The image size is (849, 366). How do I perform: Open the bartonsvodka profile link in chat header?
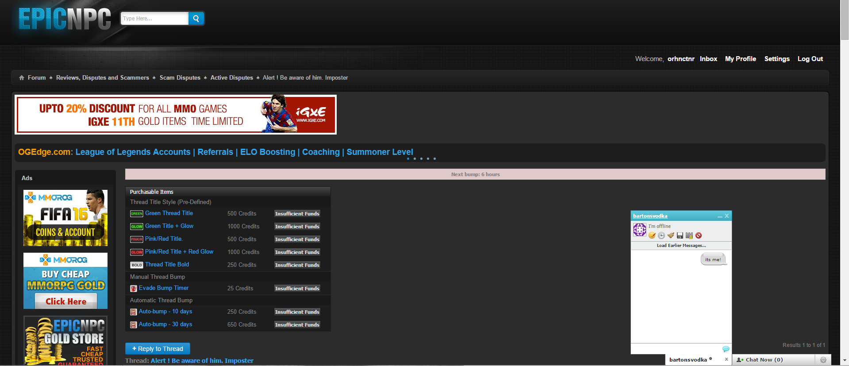(x=650, y=216)
